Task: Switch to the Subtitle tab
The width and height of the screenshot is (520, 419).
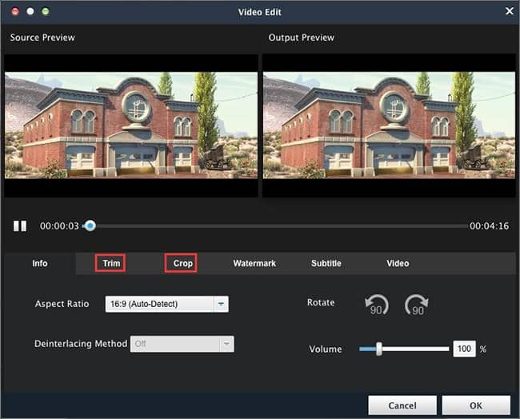Action: 326,263
